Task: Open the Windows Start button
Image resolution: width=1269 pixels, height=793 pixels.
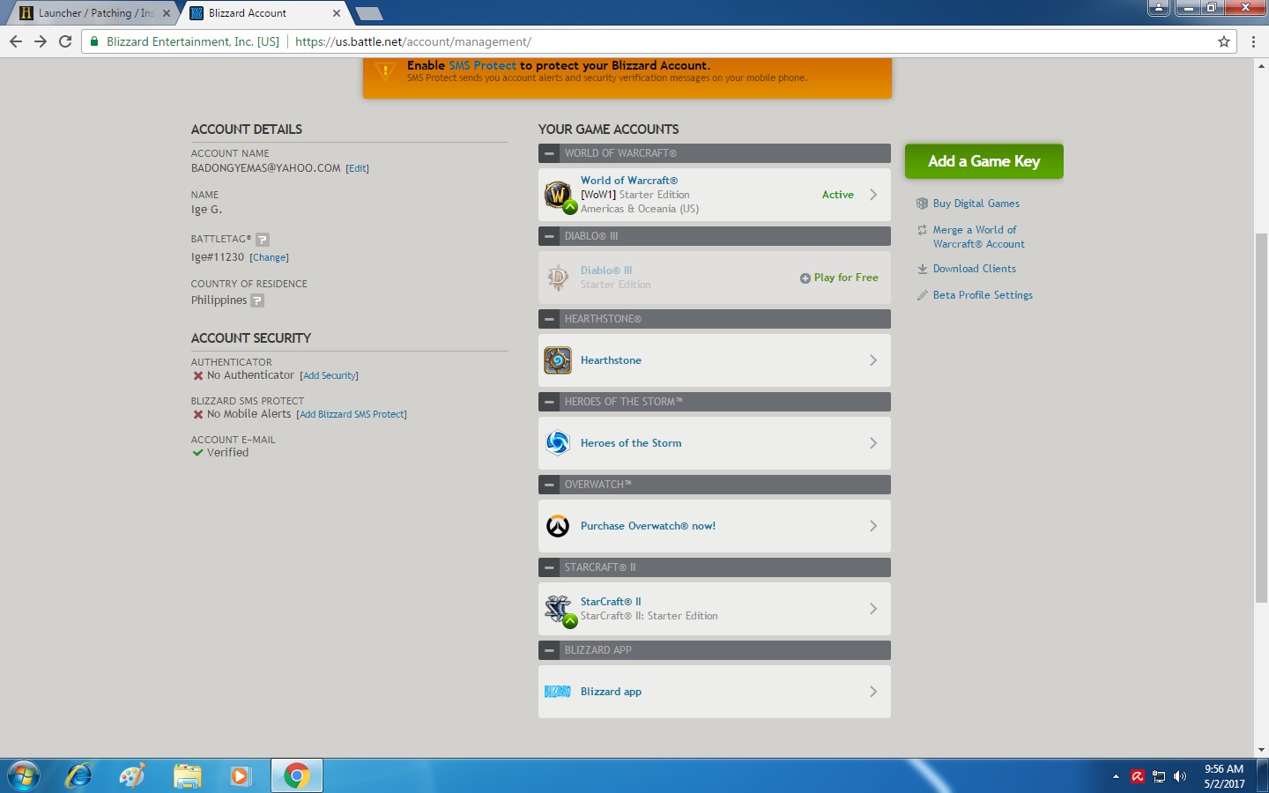Action: pyautogui.click(x=24, y=776)
